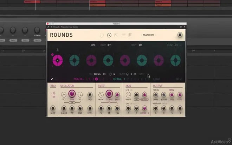Select ANALOG voice 2
232x145 pixels.
click(89, 79)
